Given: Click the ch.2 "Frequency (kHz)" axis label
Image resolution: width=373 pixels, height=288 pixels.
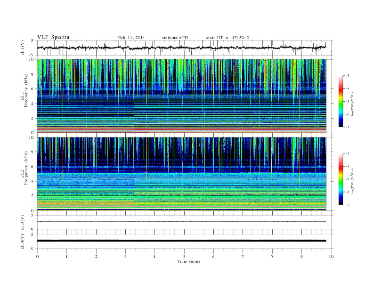Looking at the screenshot, I should [26, 168].
